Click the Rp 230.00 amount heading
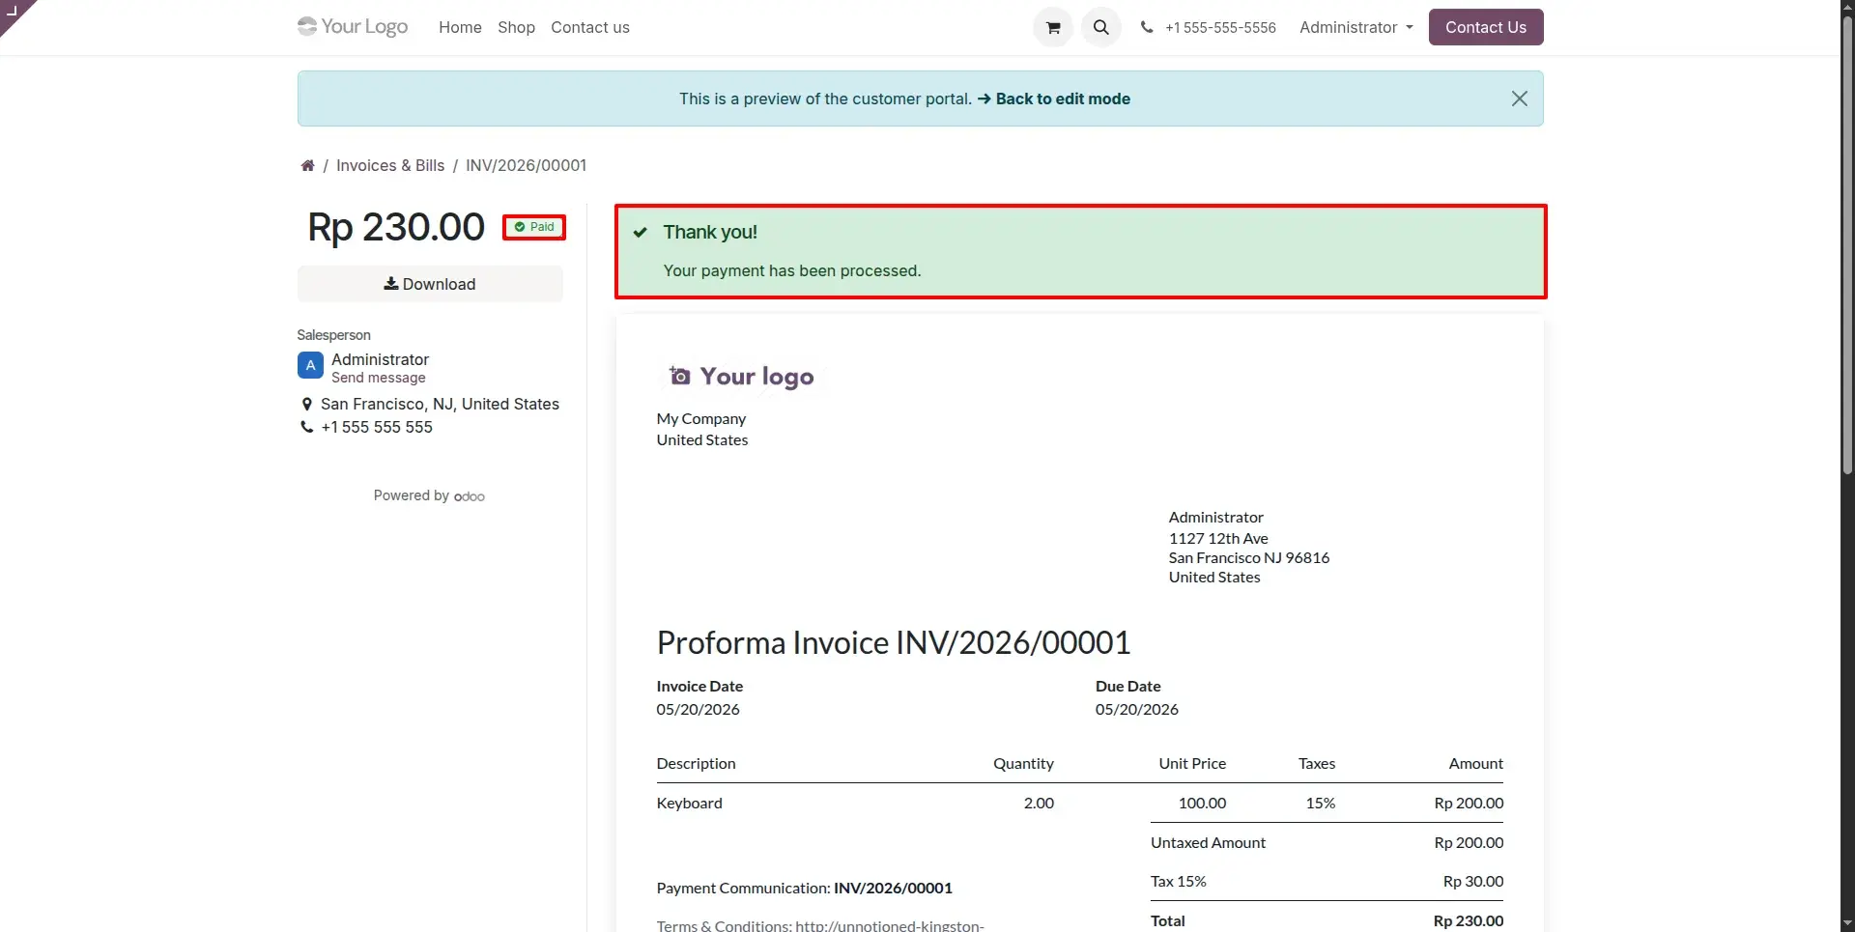The image size is (1855, 932). 396,227
